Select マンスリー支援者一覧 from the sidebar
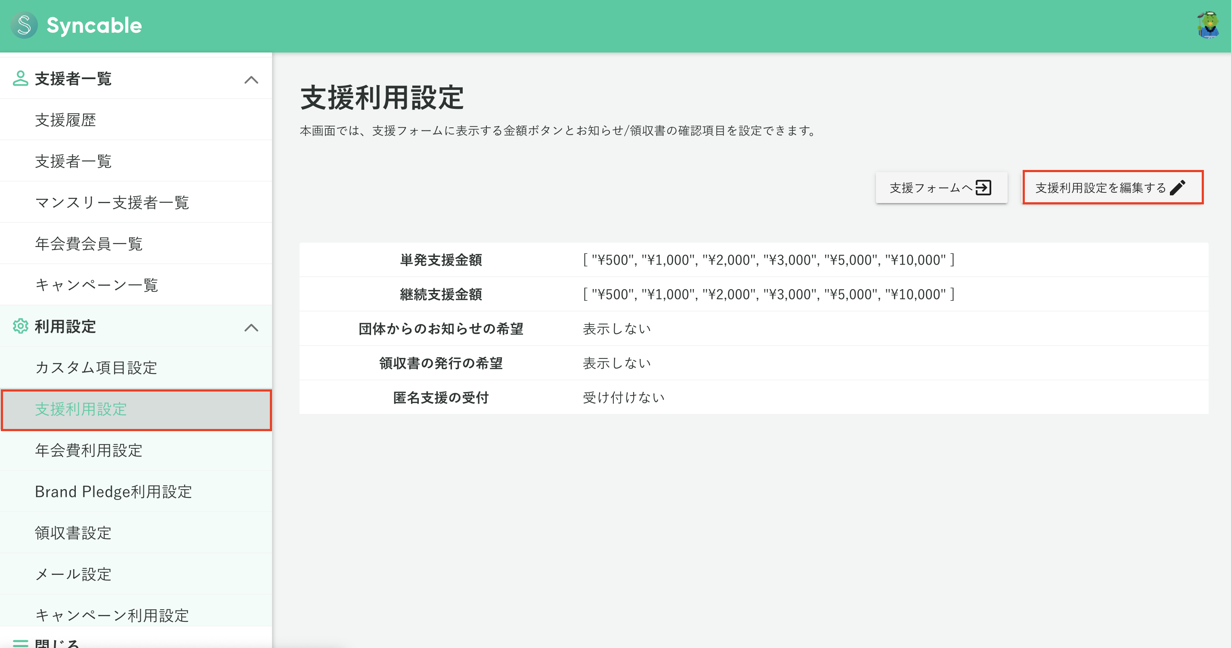The height and width of the screenshot is (648, 1231). pyautogui.click(x=112, y=202)
